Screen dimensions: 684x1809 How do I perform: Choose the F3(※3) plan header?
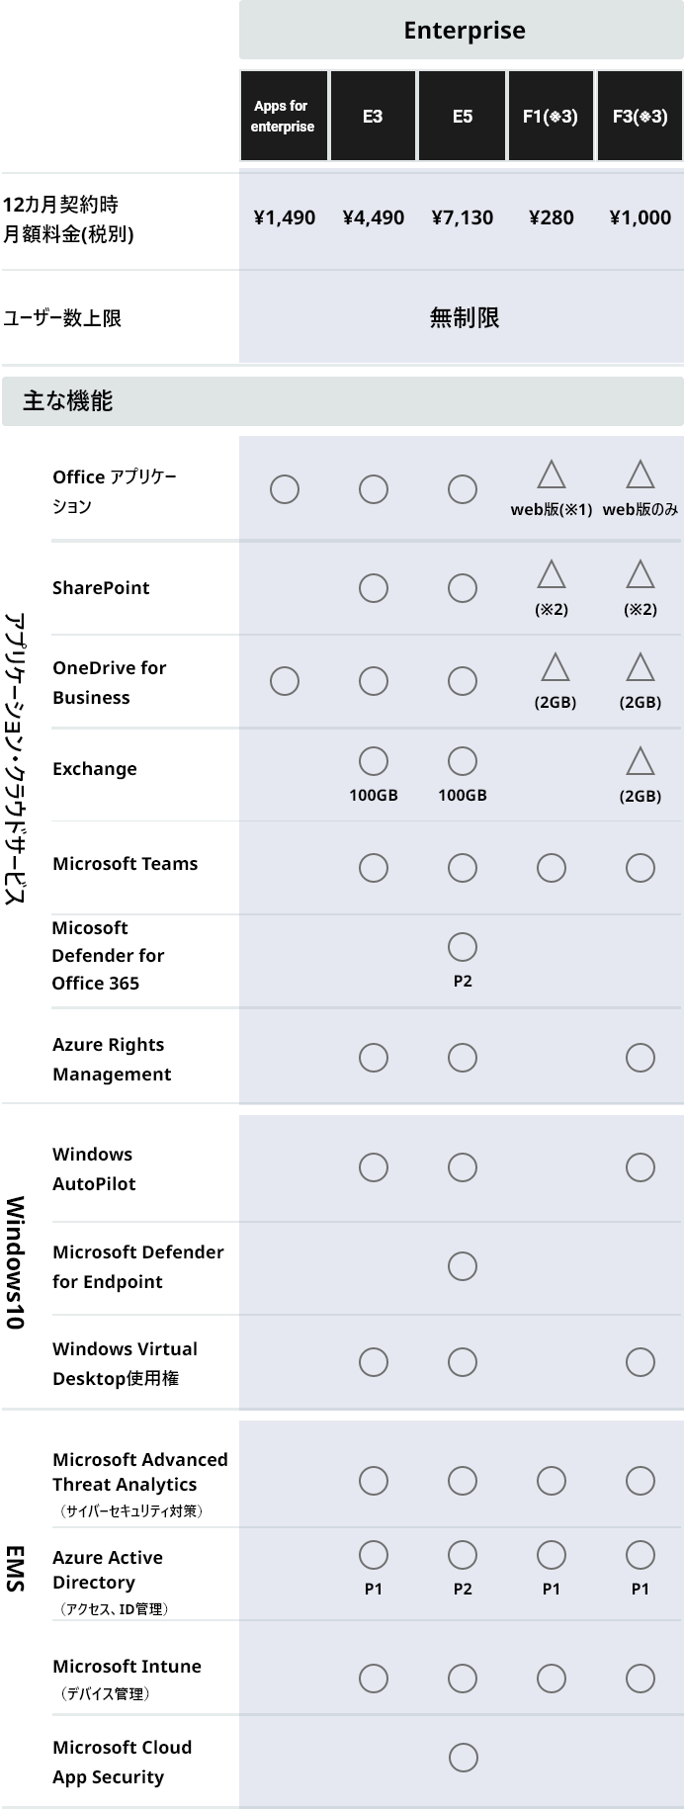pyautogui.click(x=640, y=116)
